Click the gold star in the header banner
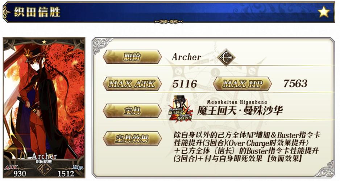This screenshot has width=340, height=181. point(324,12)
